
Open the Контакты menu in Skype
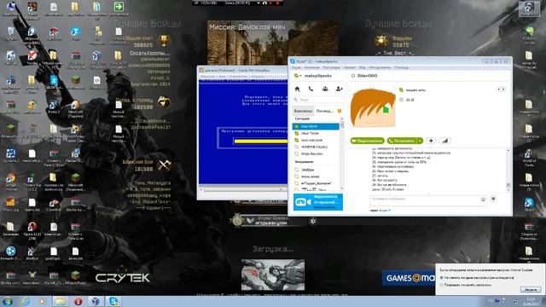[311, 67]
